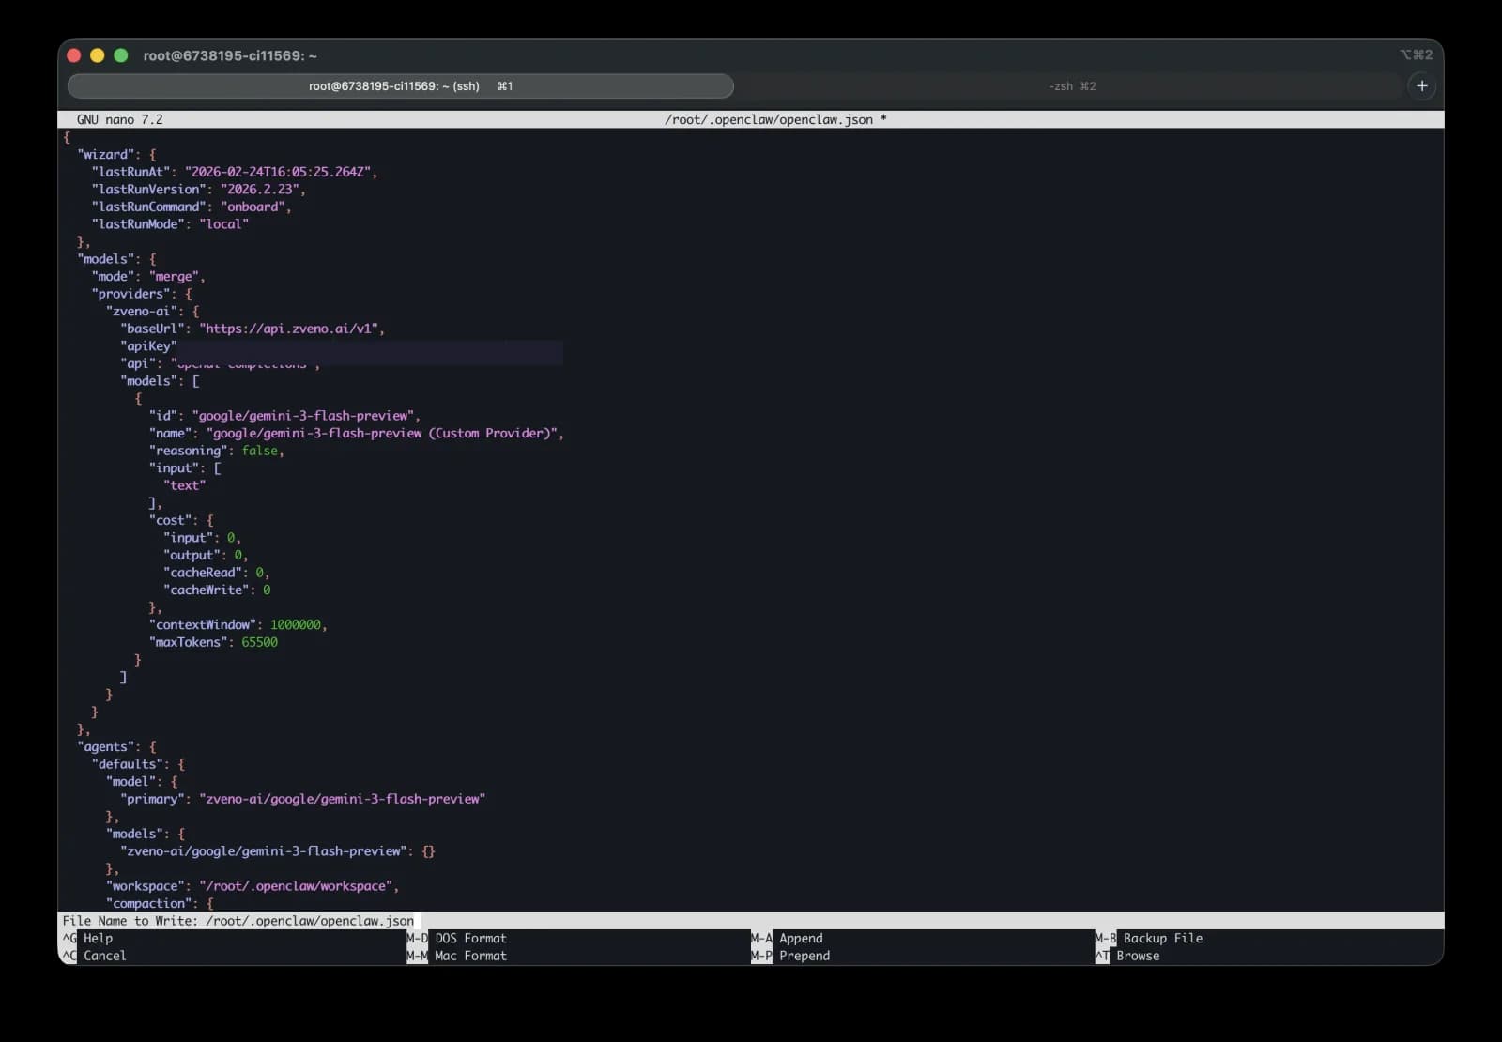The image size is (1502, 1042).
Task: Click the M-M Mac Format option
Action: [456, 956]
